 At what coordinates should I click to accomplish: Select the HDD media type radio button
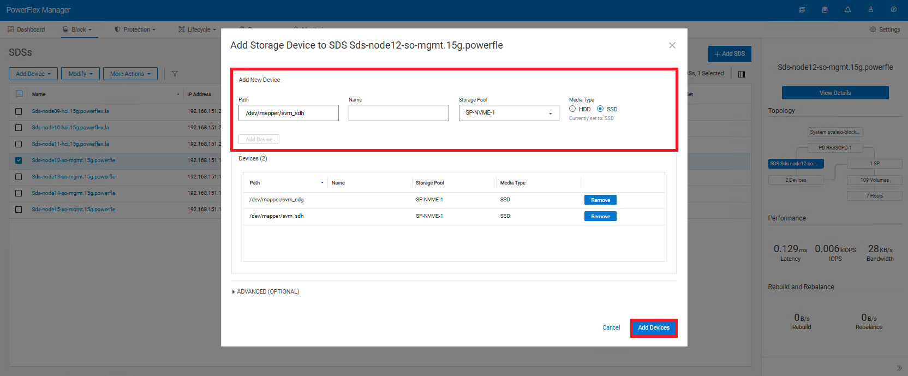[x=572, y=109]
